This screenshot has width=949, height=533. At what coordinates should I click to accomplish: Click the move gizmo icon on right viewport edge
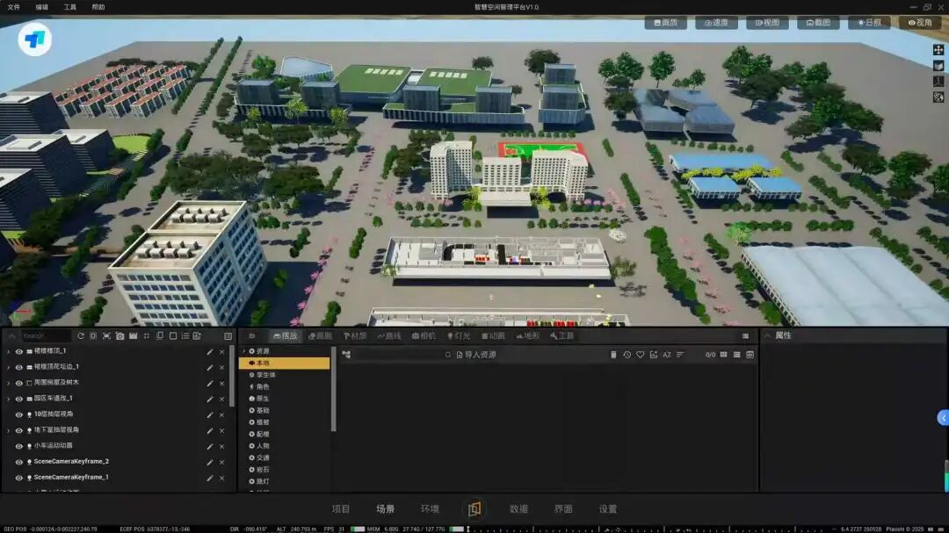point(938,49)
